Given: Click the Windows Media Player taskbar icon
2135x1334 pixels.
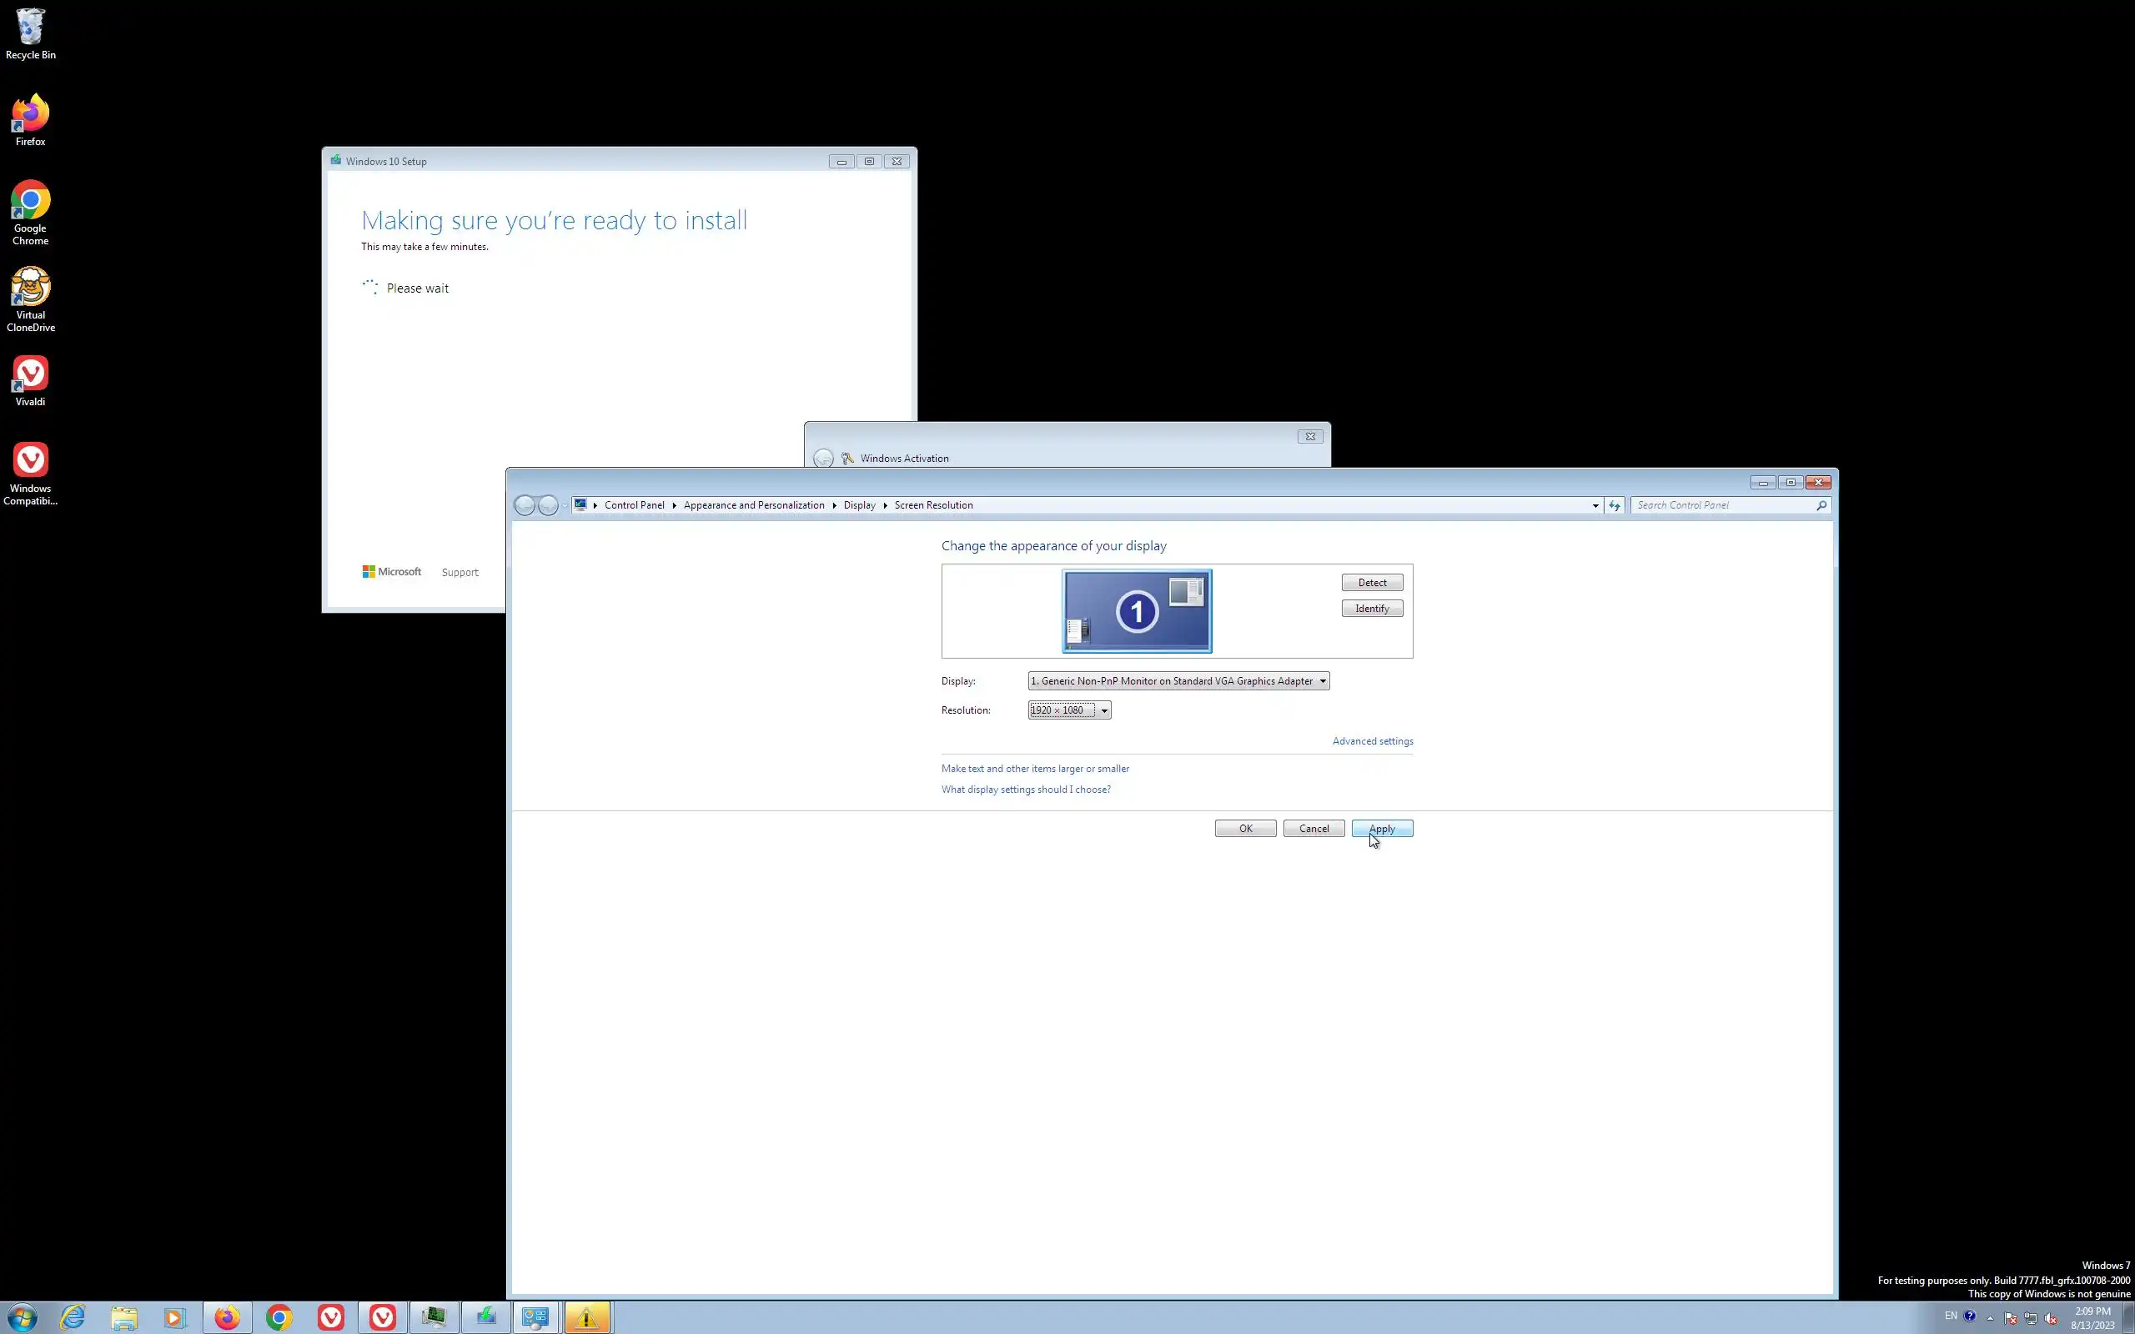Looking at the screenshot, I should [x=174, y=1317].
